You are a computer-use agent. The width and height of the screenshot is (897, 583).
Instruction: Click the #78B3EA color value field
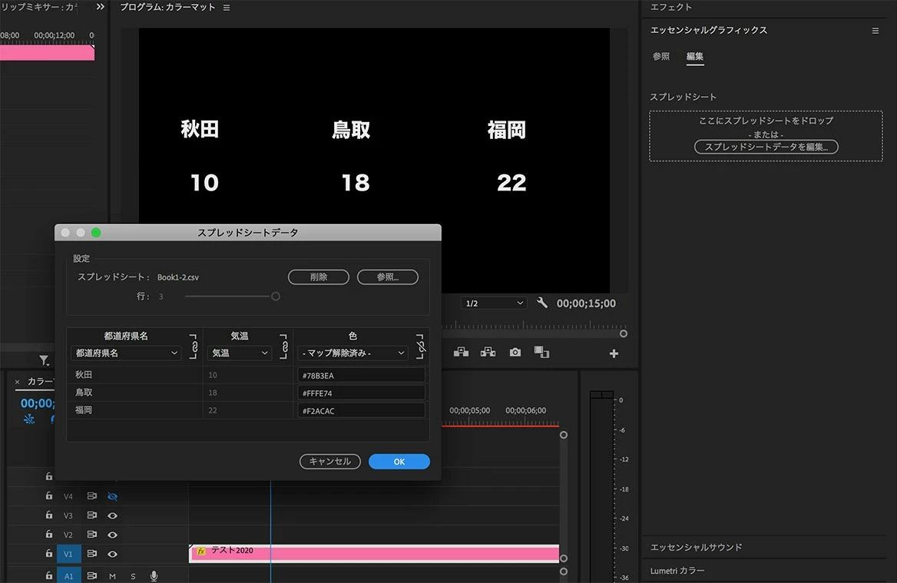tap(361, 376)
